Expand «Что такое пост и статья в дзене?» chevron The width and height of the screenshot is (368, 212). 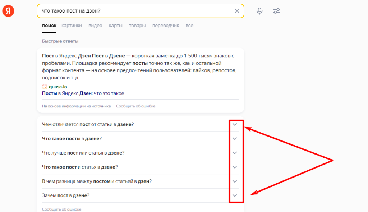point(235,167)
